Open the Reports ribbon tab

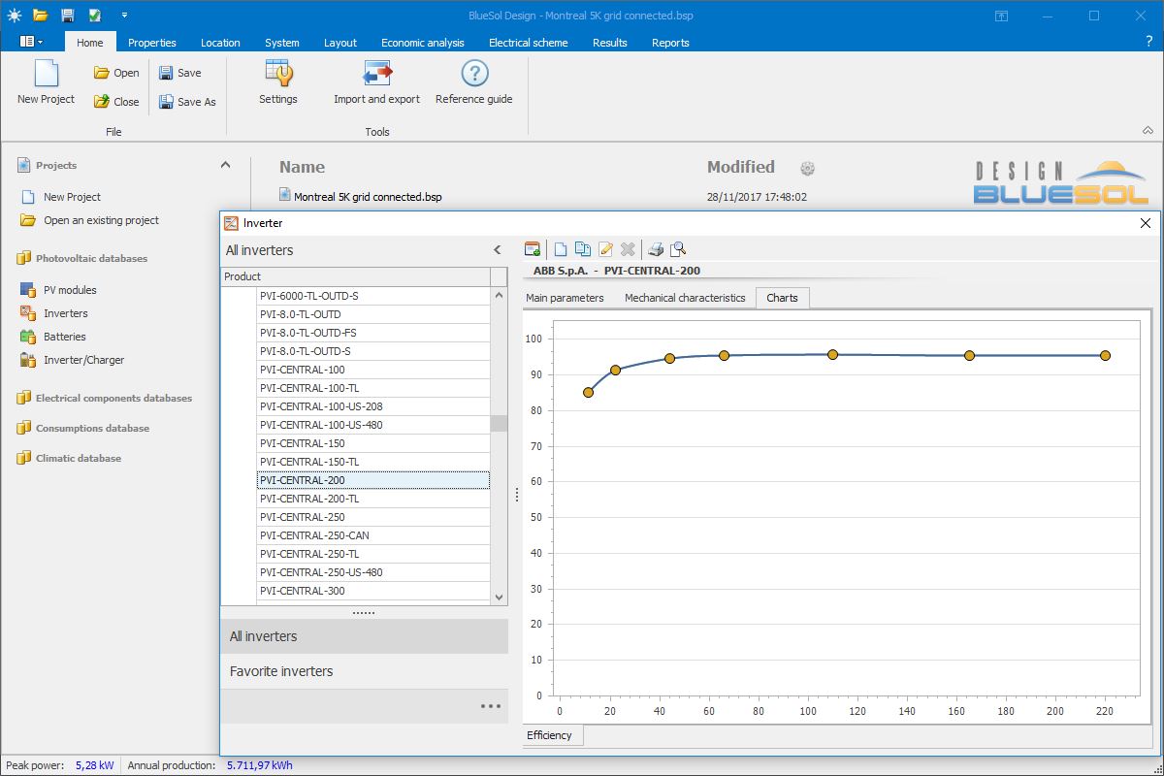pos(670,43)
